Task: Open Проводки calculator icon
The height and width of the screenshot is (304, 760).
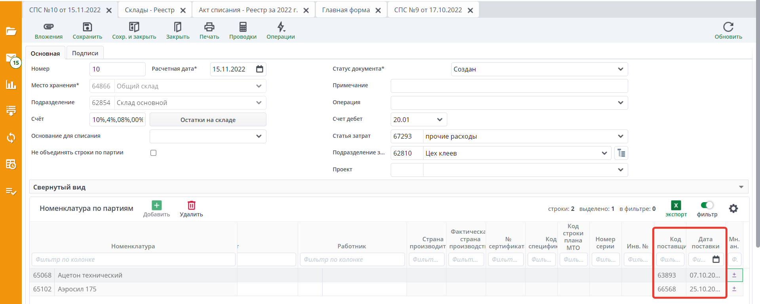Action: (243, 27)
